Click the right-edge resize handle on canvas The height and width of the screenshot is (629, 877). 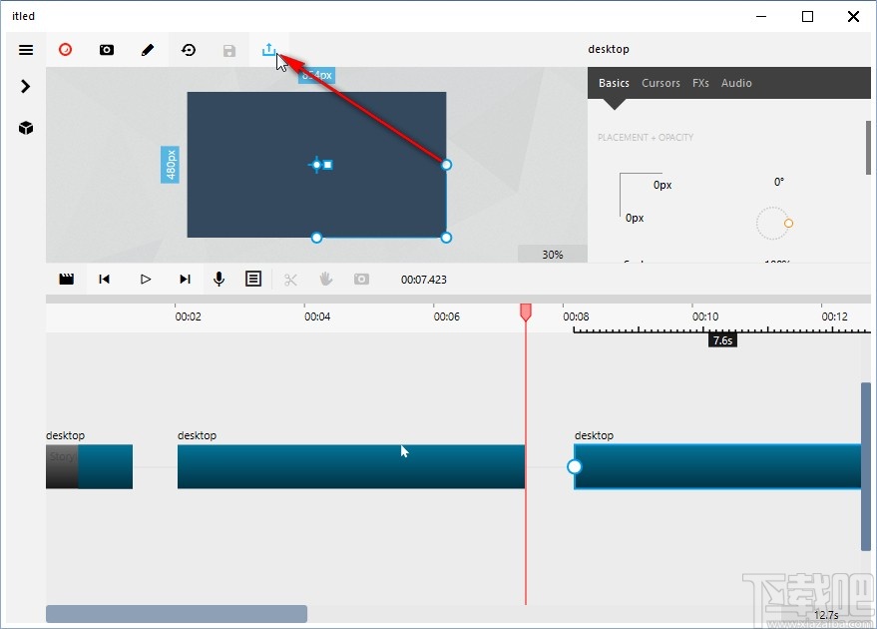point(446,165)
